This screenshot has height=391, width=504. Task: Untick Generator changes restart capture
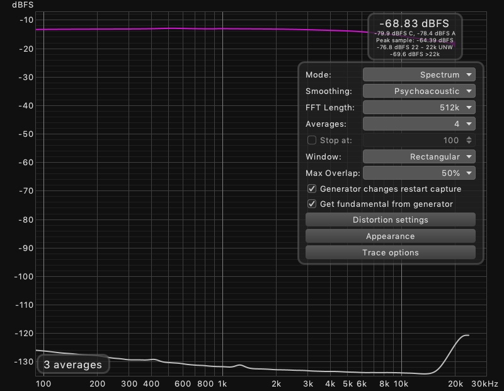tap(311, 189)
